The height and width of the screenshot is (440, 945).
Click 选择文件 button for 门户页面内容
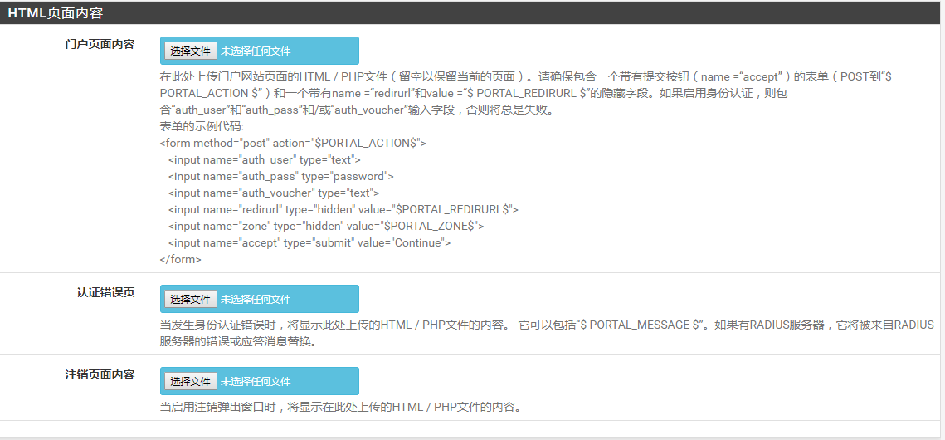click(x=190, y=51)
